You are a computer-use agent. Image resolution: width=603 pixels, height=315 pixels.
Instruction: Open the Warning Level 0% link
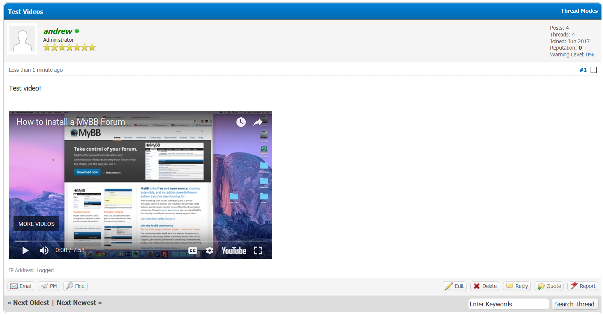pos(590,55)
